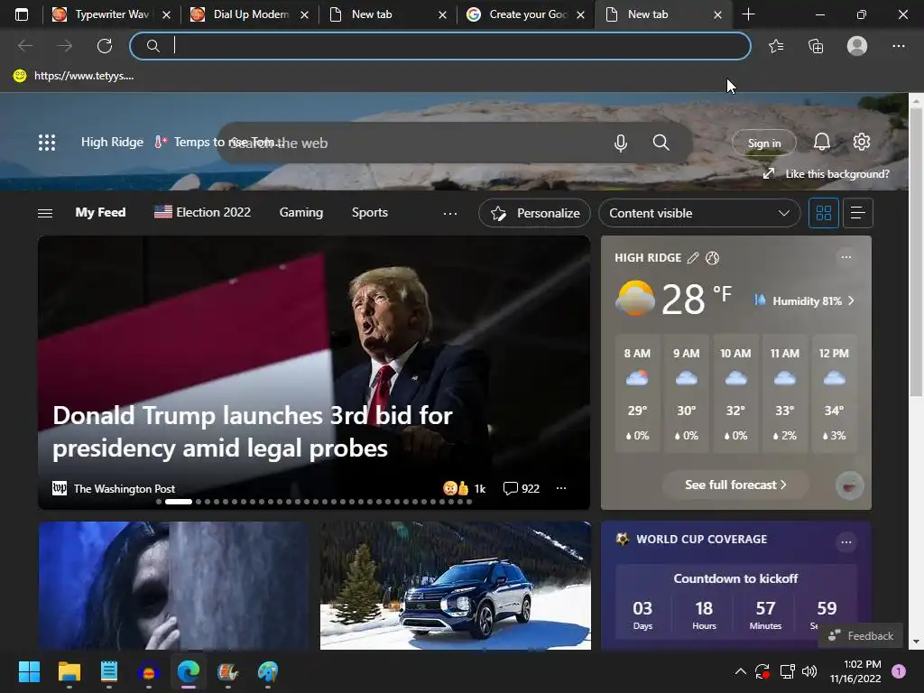Click the first carousel slide dot
Image resolution: width=924 pixels, height=693 pixels.
159,502
